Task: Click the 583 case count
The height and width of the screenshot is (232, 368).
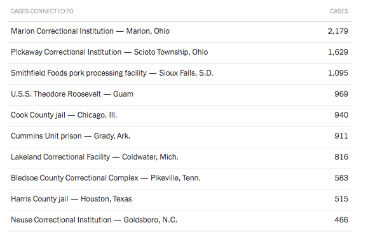Action: [x=341, y=178]
